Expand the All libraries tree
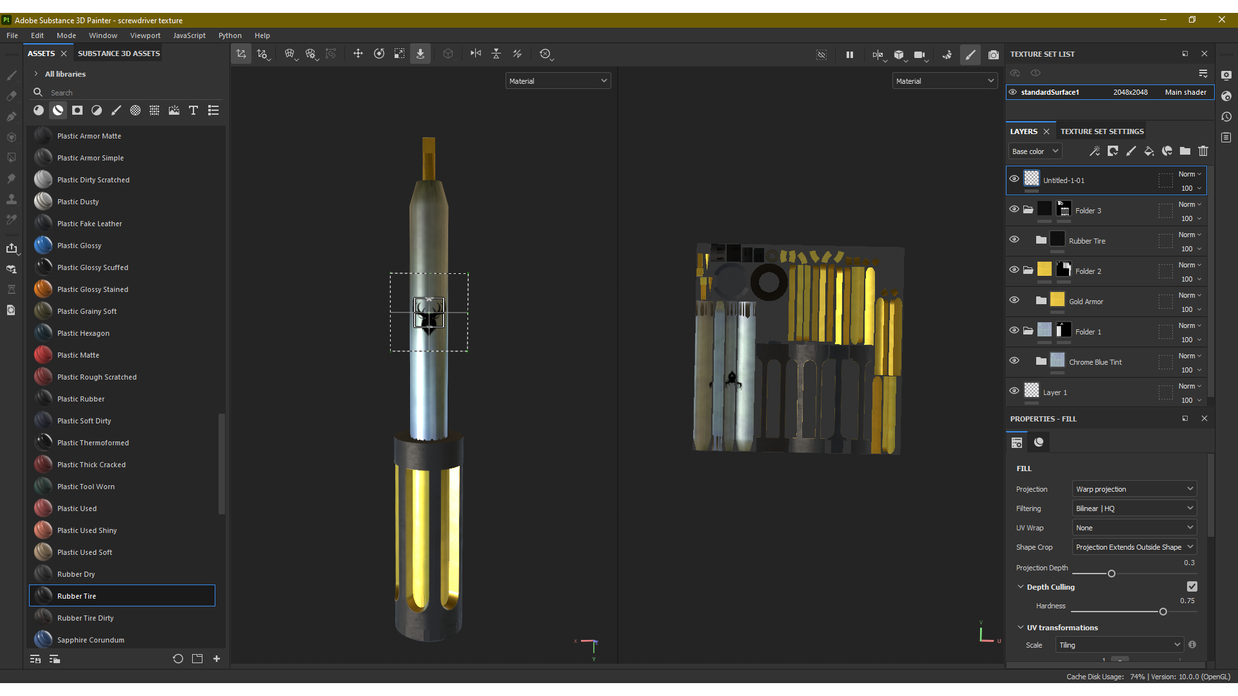1238x696 pixels. coord(36,74)
